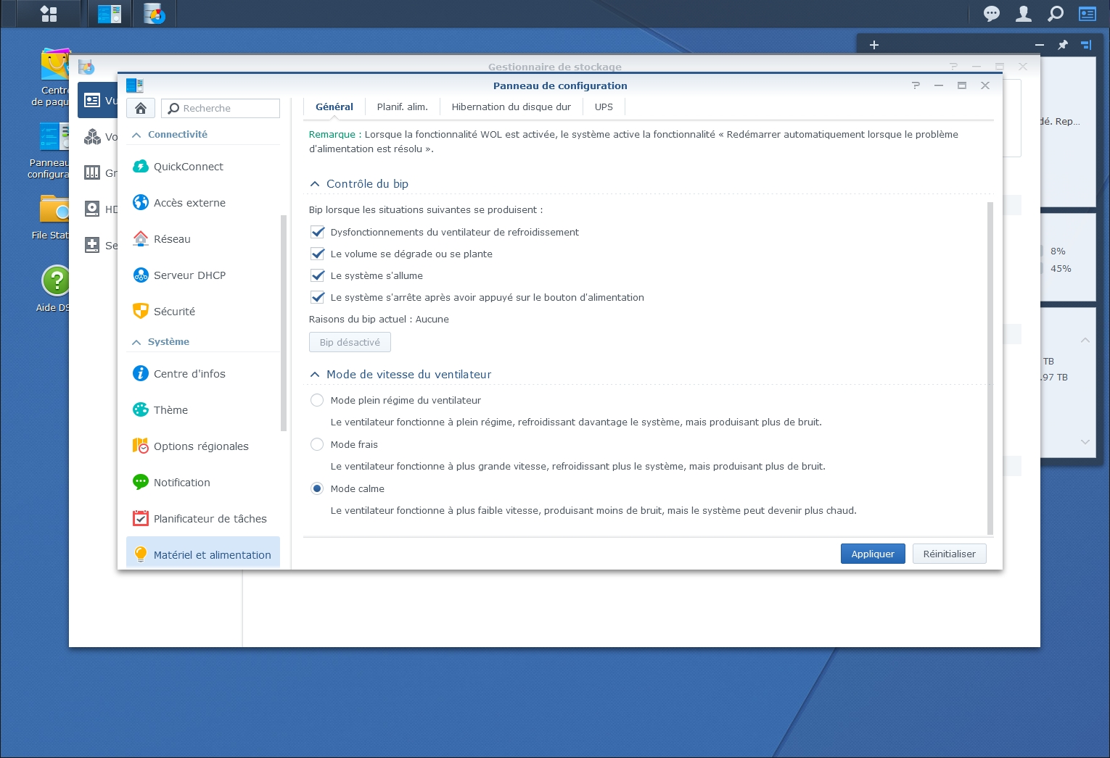This screenshot has width=1110, height=758.
Task: Open the main menu grid icon
Action: point(49,14)
